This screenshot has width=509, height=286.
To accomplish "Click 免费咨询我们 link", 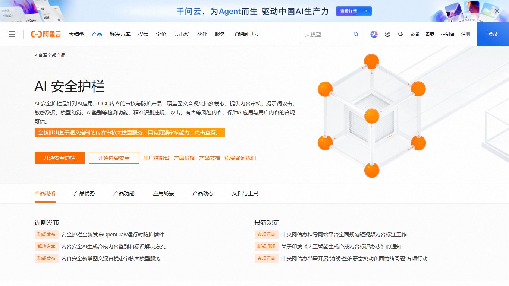I will click(x=240, y=158).
